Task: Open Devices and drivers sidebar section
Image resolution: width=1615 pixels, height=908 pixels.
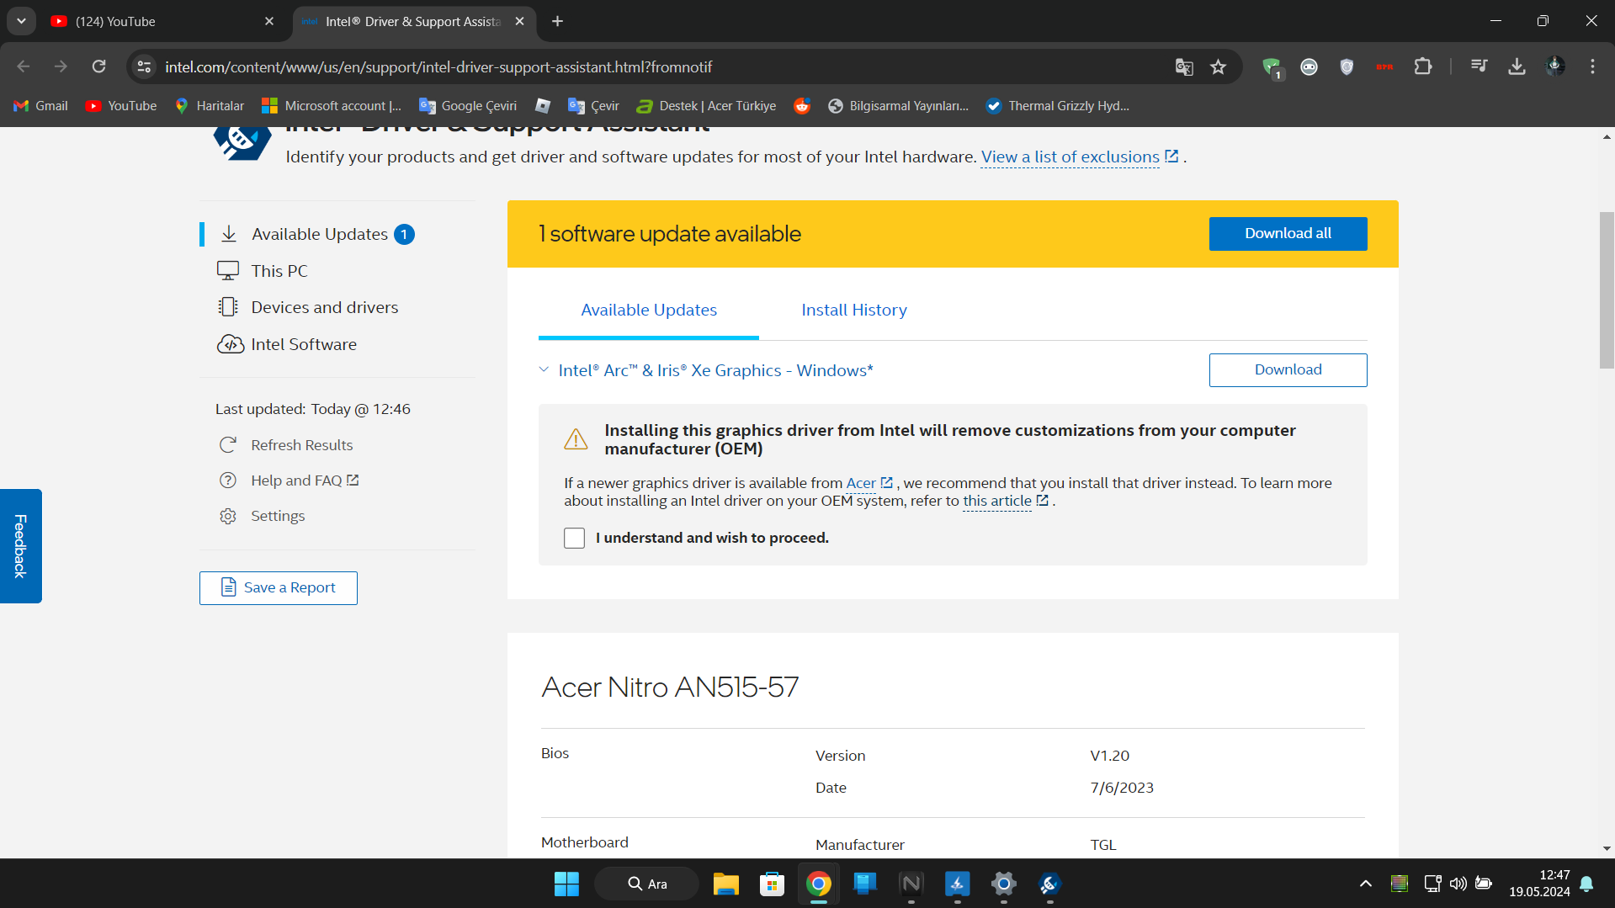Action: pyautogui.click(x=325, y=307)
